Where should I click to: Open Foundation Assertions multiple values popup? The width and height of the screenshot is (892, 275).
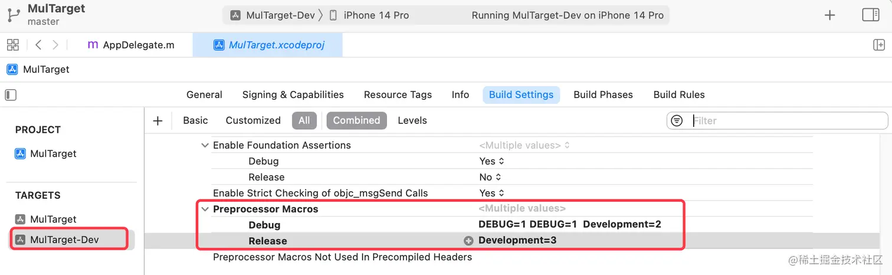(524, 145)
